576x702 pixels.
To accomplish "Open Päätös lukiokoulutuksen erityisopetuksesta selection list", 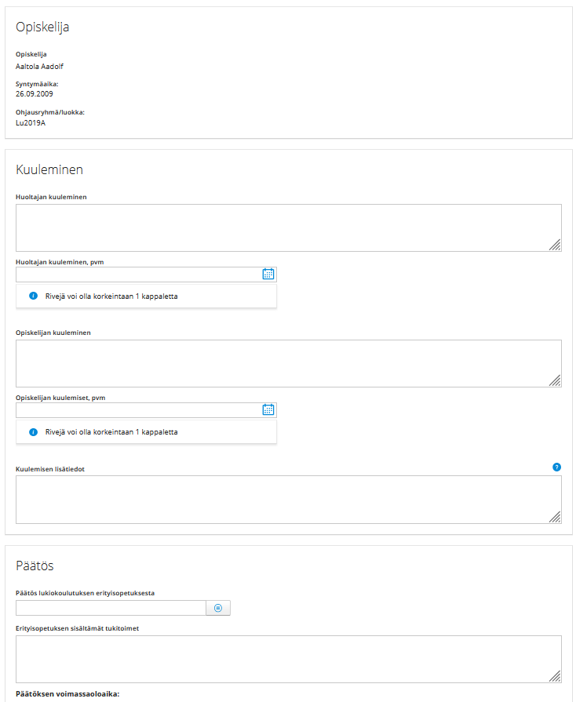I will (x=218, y=608).
